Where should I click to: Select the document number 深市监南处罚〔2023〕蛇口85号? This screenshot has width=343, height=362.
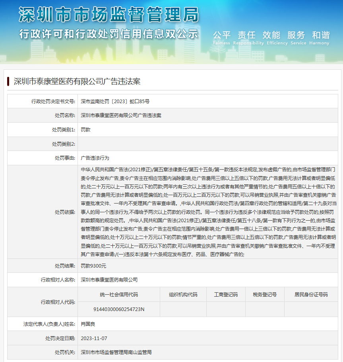[115, 101]
